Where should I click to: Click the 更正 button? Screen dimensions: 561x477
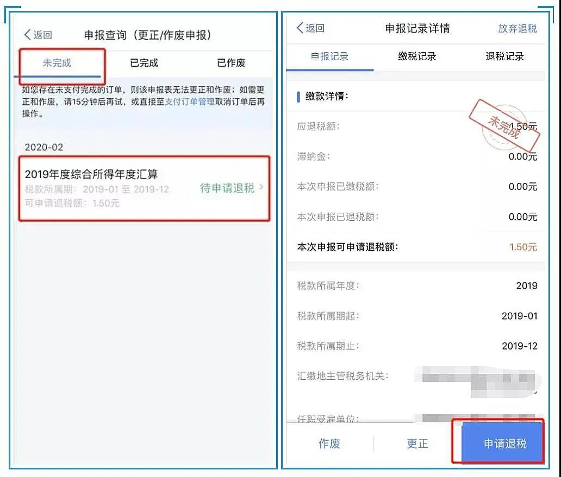pyautogui.click(x=417, y=443)
